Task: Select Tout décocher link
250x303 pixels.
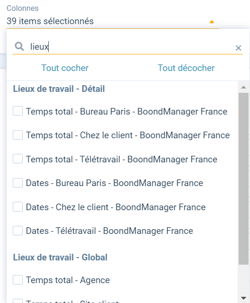Action: click(186, 68)
